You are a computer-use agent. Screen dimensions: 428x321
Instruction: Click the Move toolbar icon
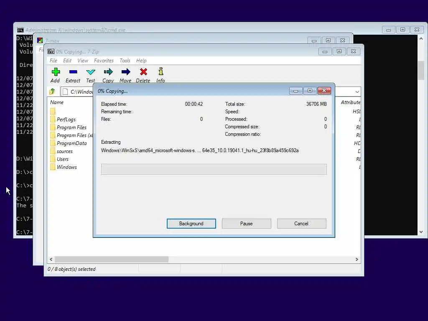tap(125, 72)
